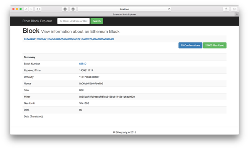Click the 21000 Gas Used badge

click(214, 46)
